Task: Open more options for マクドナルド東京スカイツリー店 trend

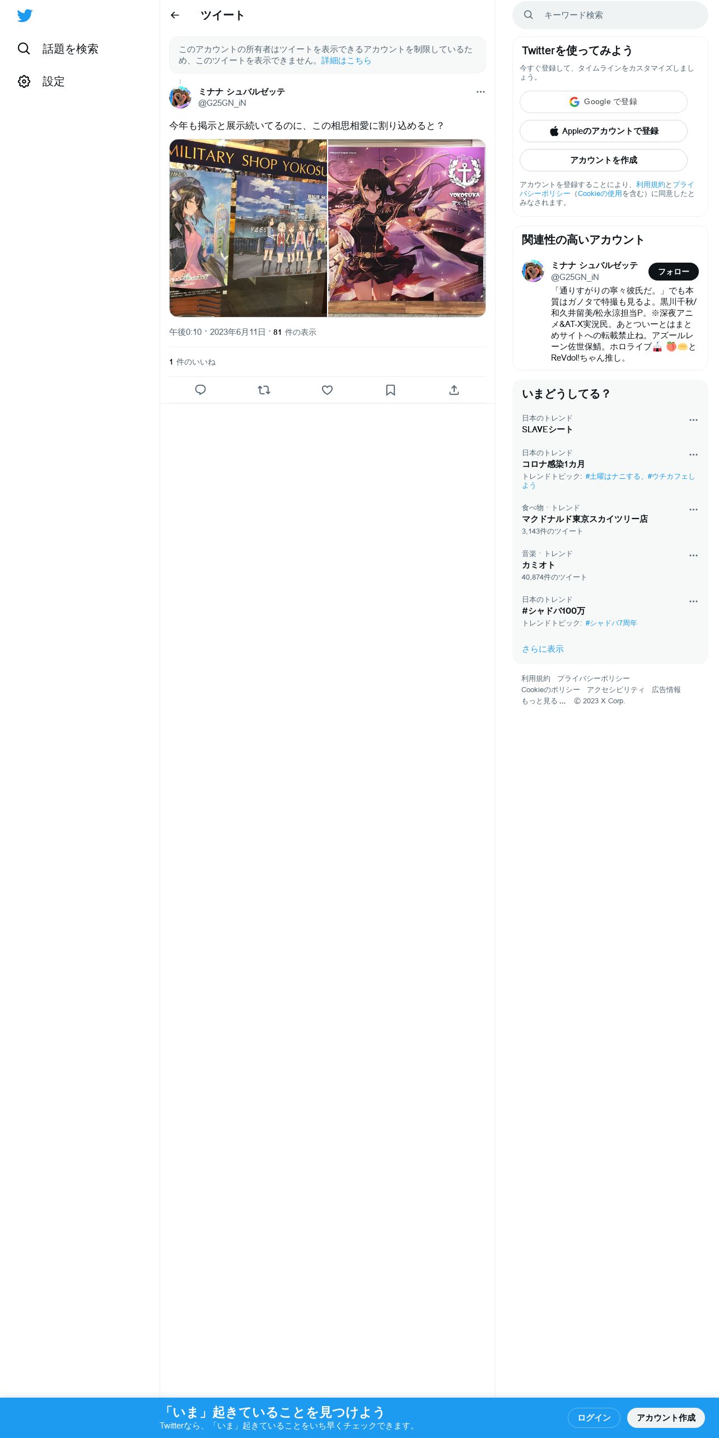Action: 693,510
